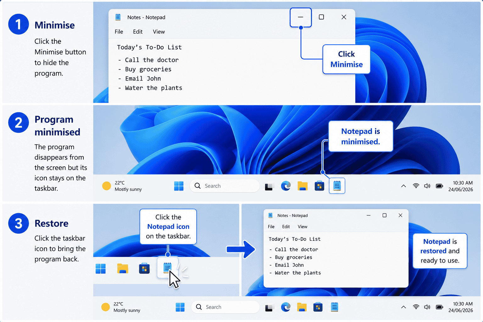This screenshot has width=483, height=322.
Task: Open File Explorer from step 2 taskbar
Action: pyautogui.click(x=303, y=186)
